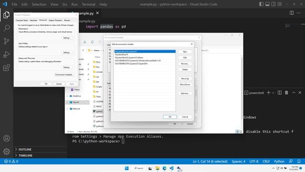The image size is (305, 172).
Task: Click the Copy icon in File Explorer toolbar
Action: (92, 42)
